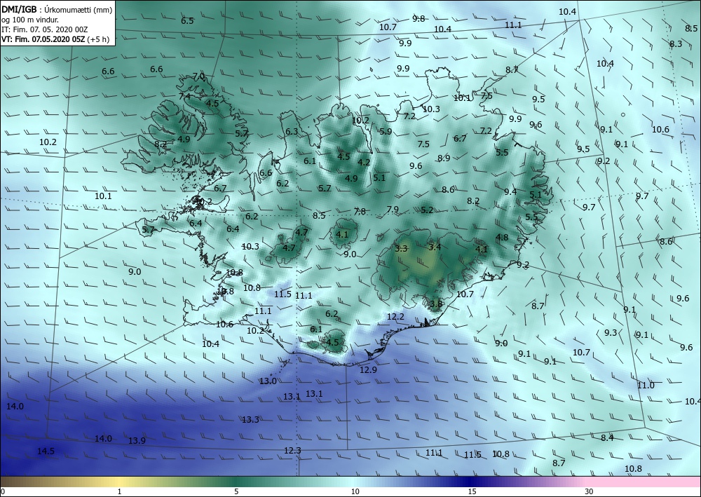Image resolution: width=701 pixels, height=497 pixels.
Task: Click the '7.8' value in central Iceland
Action: coord(360,211)
